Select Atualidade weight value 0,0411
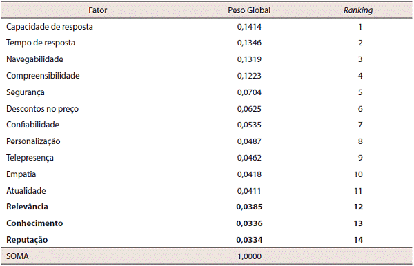Viewport: 414px width, 266px height. (x=249, y=191)
